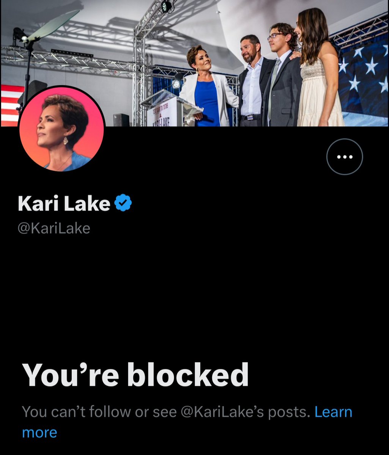Tap the "You're blocked" heading

click(135, 375)
